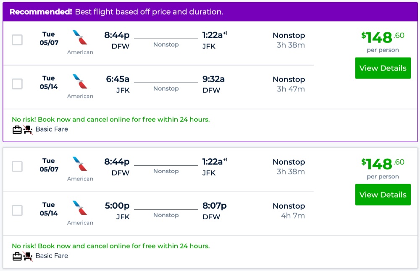Screen dimensions: 420x271
Task: Click the recommended flight's $148.60 price
Action: tap(383, 37)
